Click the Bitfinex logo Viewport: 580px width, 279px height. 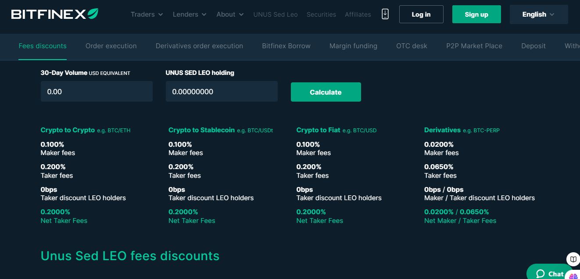pos(55,14)
